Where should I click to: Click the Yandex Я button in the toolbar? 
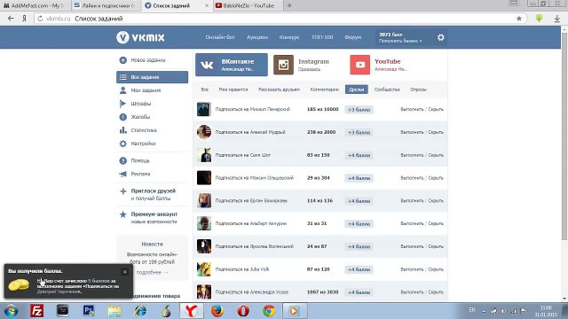(24, 19)
